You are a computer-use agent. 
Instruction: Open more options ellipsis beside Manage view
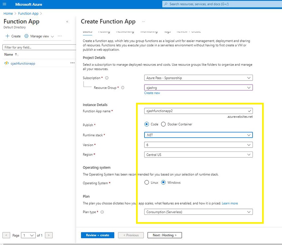pyautogui.click(x=60, y=36)
